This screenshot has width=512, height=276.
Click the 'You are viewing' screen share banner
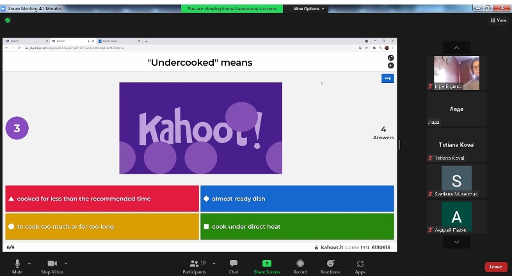[x=232, y=9]
